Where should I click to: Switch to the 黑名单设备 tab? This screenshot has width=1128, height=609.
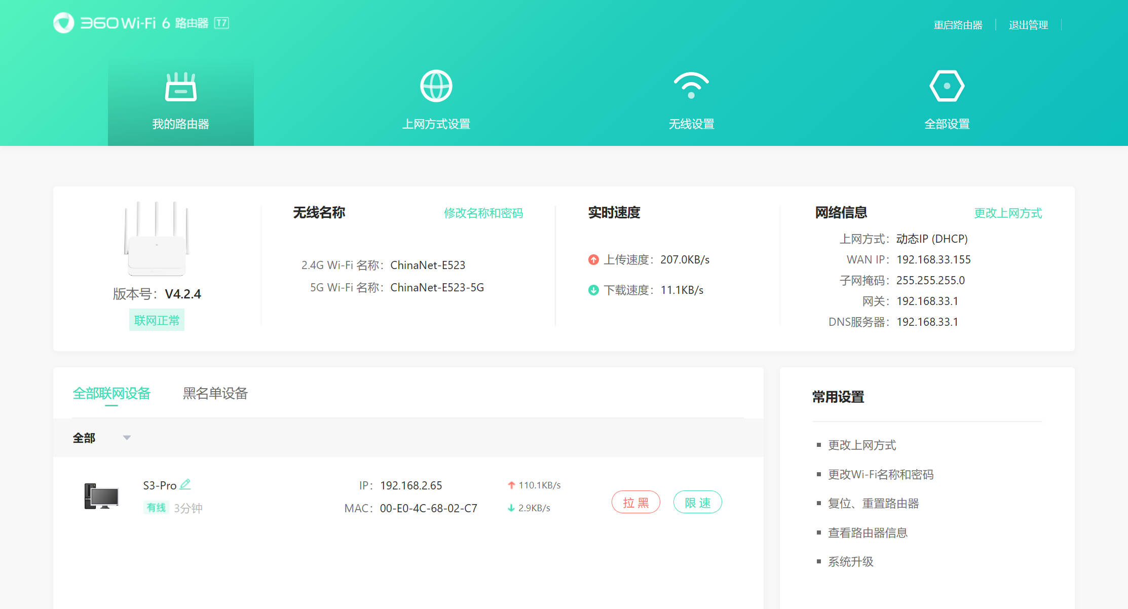(215, 393)
